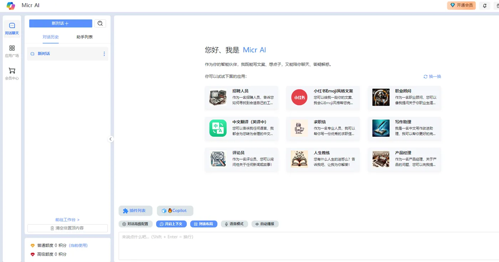499x262 pixels.
Task: Open the 小红书 red circle icon
Action: 299,98
